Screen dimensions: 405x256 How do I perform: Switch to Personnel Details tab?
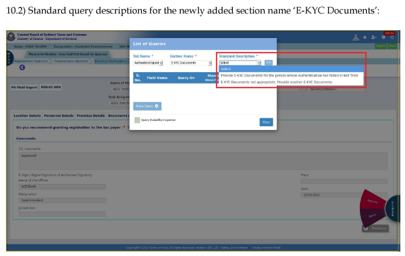[x=59, y=116]
